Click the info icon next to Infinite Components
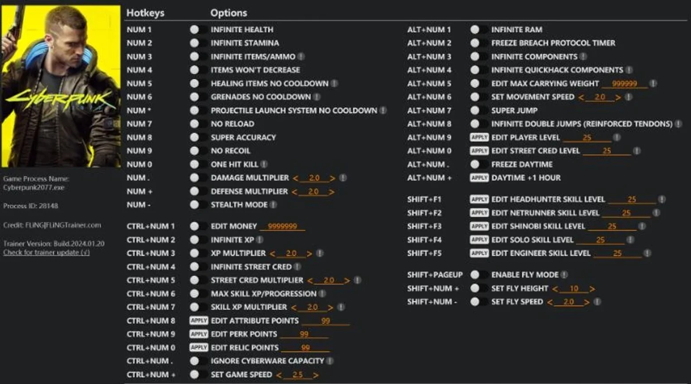The width and height of the screenshot is (691, 384). pyautogui.click(x=583, y=57)
